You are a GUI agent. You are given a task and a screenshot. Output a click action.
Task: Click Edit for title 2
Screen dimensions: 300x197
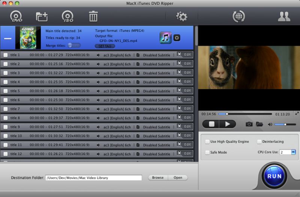[187, 64]
